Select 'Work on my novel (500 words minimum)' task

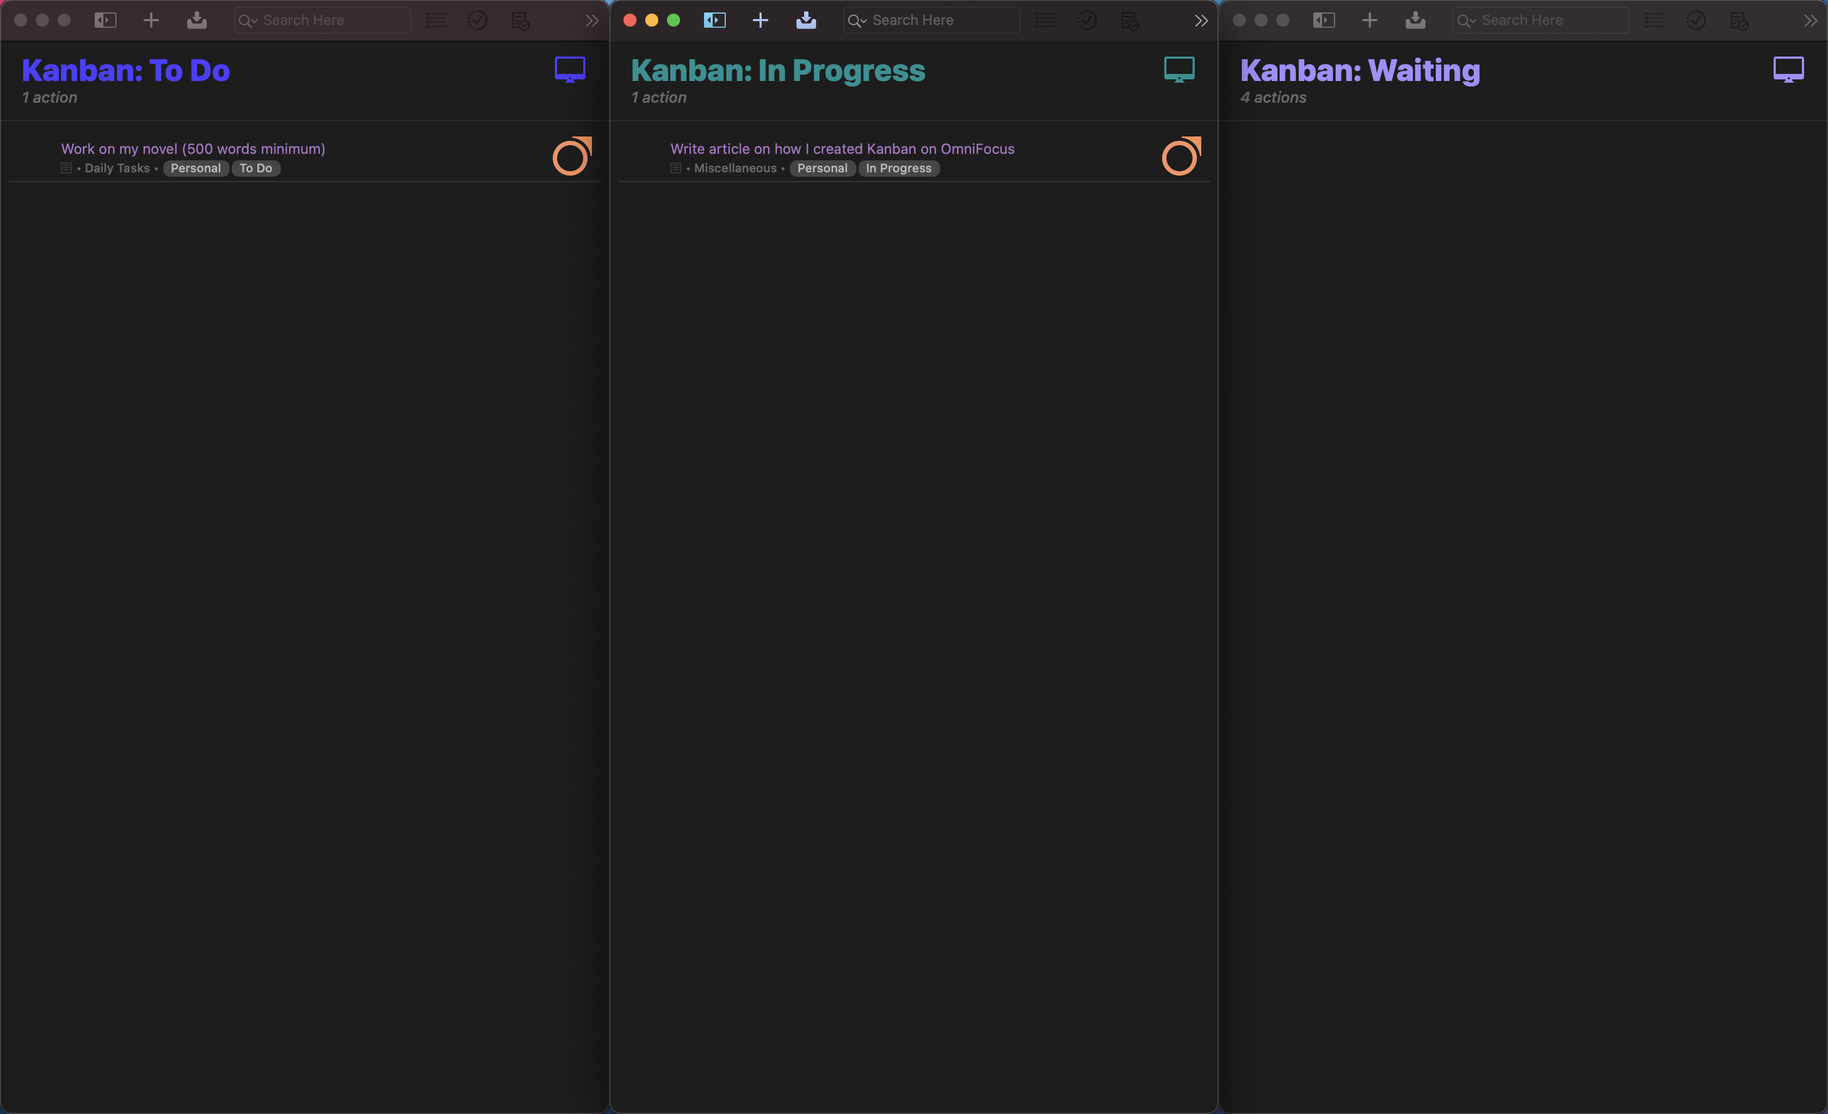(x=193, y=149)
